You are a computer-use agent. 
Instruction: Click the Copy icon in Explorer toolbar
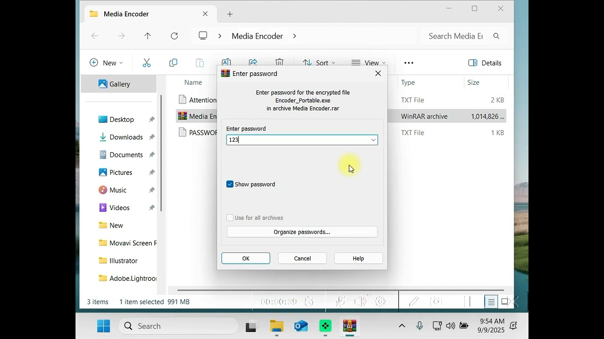point(173,63)
